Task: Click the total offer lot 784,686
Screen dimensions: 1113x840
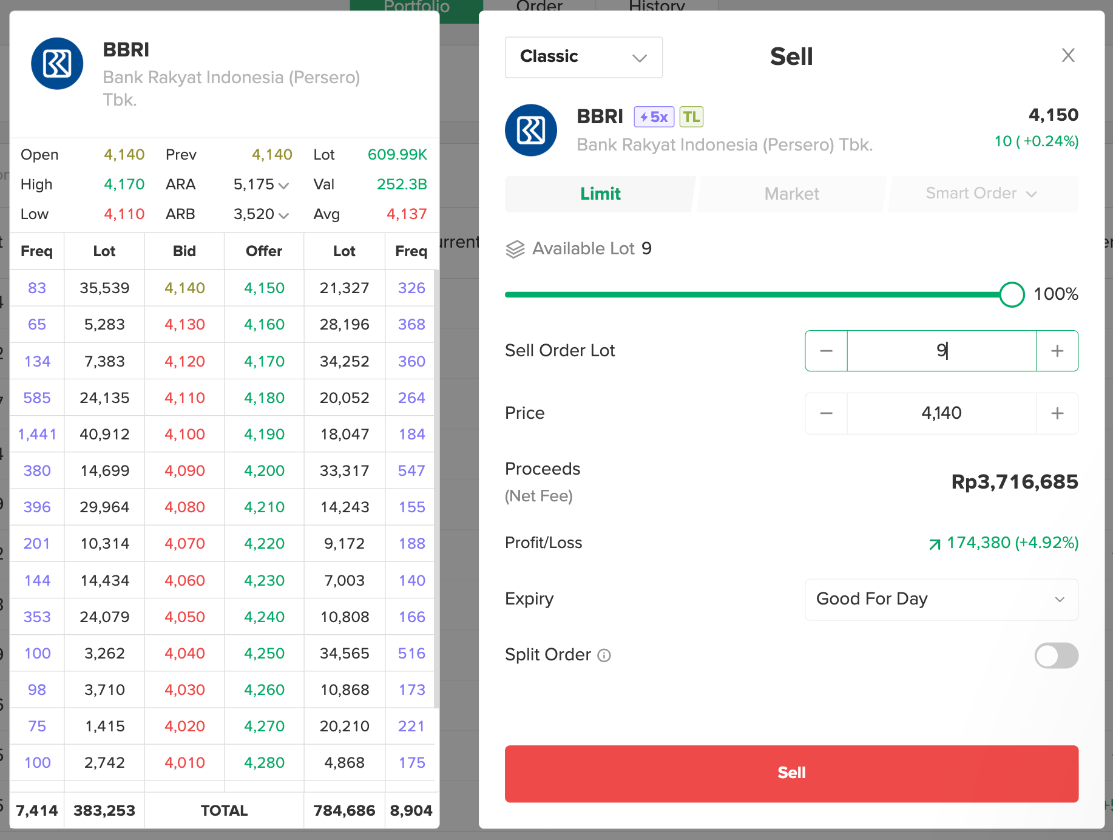Action: coord(344,811)
